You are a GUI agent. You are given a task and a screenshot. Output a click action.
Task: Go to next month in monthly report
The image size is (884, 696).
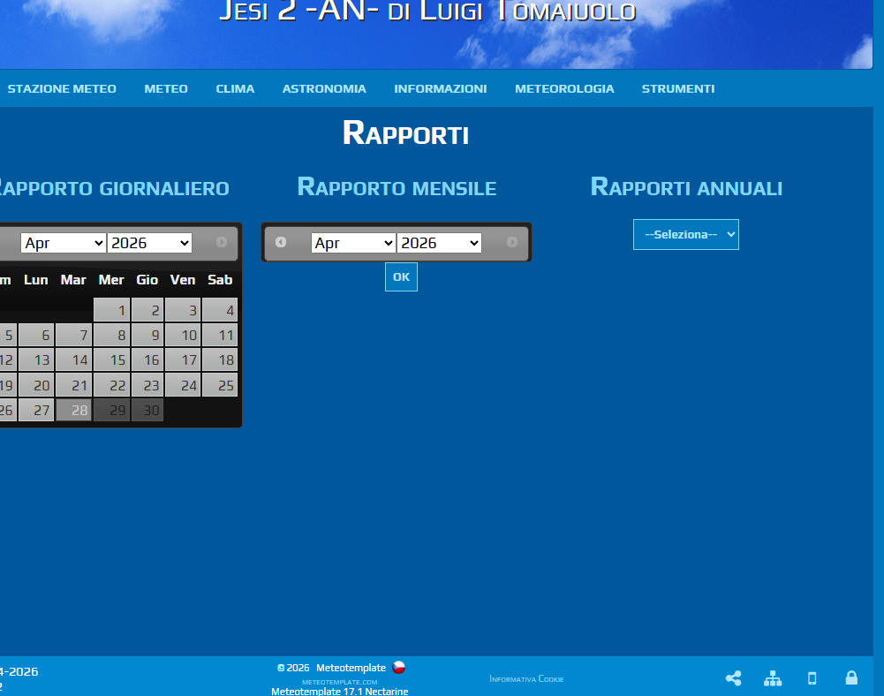512,242
